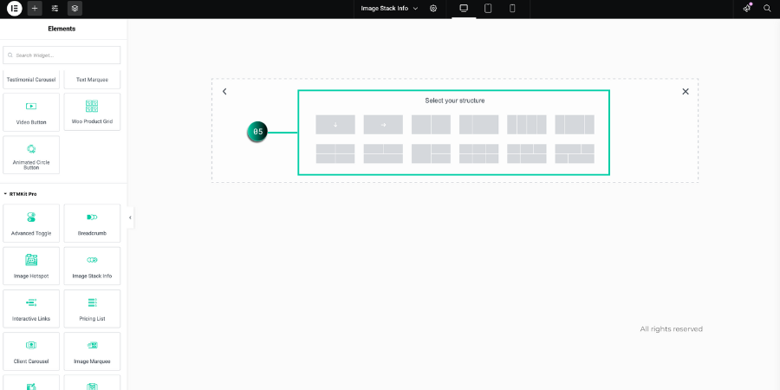
Task: Open the Elementor logo menu
Action: pos(15,9)
